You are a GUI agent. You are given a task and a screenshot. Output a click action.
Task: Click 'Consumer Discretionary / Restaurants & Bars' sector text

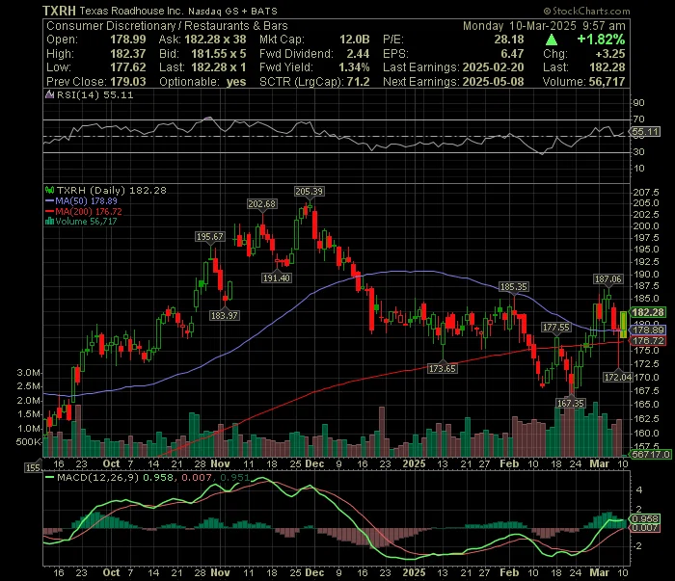167,26
